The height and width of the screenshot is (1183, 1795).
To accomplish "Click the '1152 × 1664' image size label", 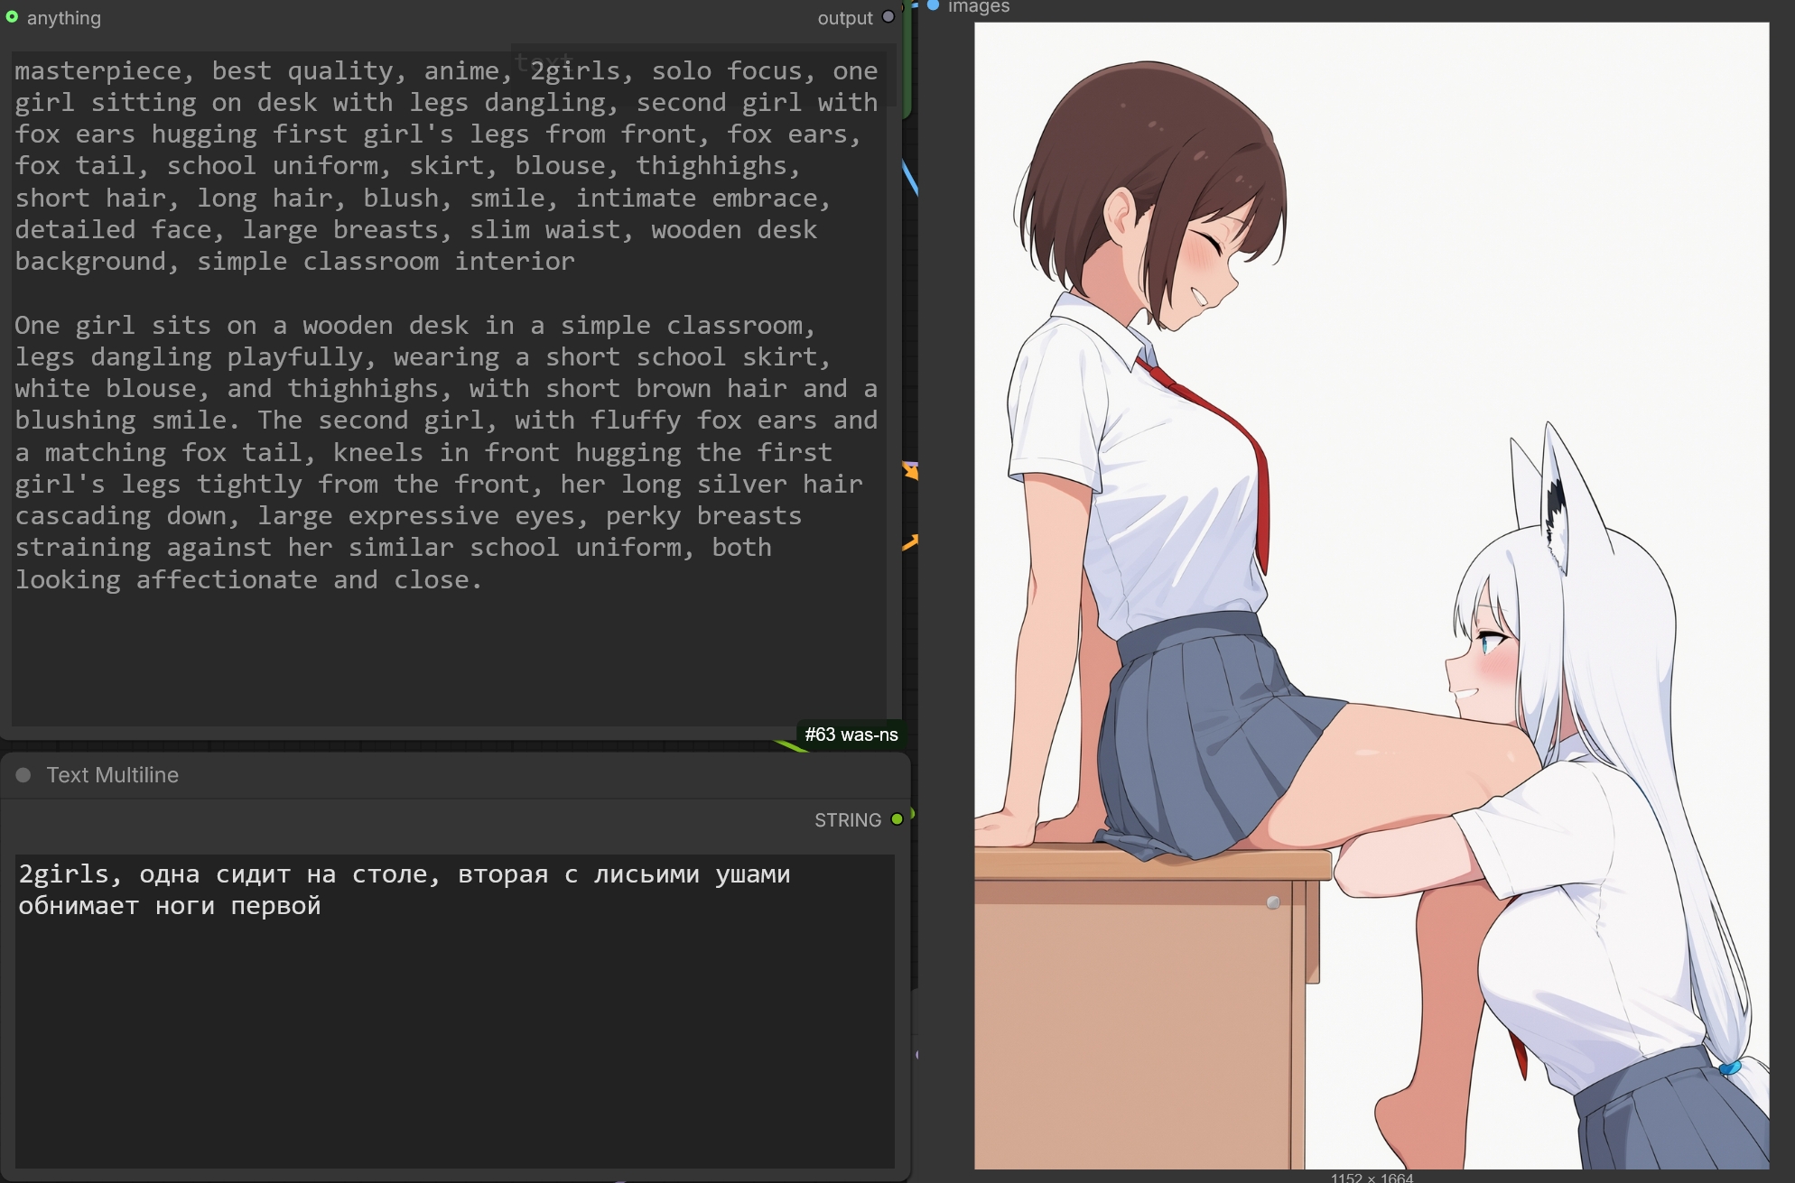I will (x=1371, y=1177).
